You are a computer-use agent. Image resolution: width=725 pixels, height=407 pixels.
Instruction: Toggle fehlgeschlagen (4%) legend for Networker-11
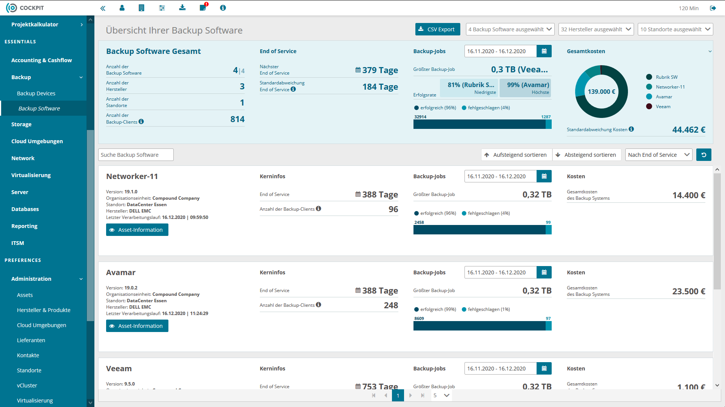pyautogui.click(x=486, y=213)
